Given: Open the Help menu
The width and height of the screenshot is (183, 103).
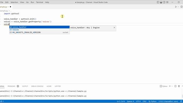Looking at the screenshot, I should [x=47, y=2].
